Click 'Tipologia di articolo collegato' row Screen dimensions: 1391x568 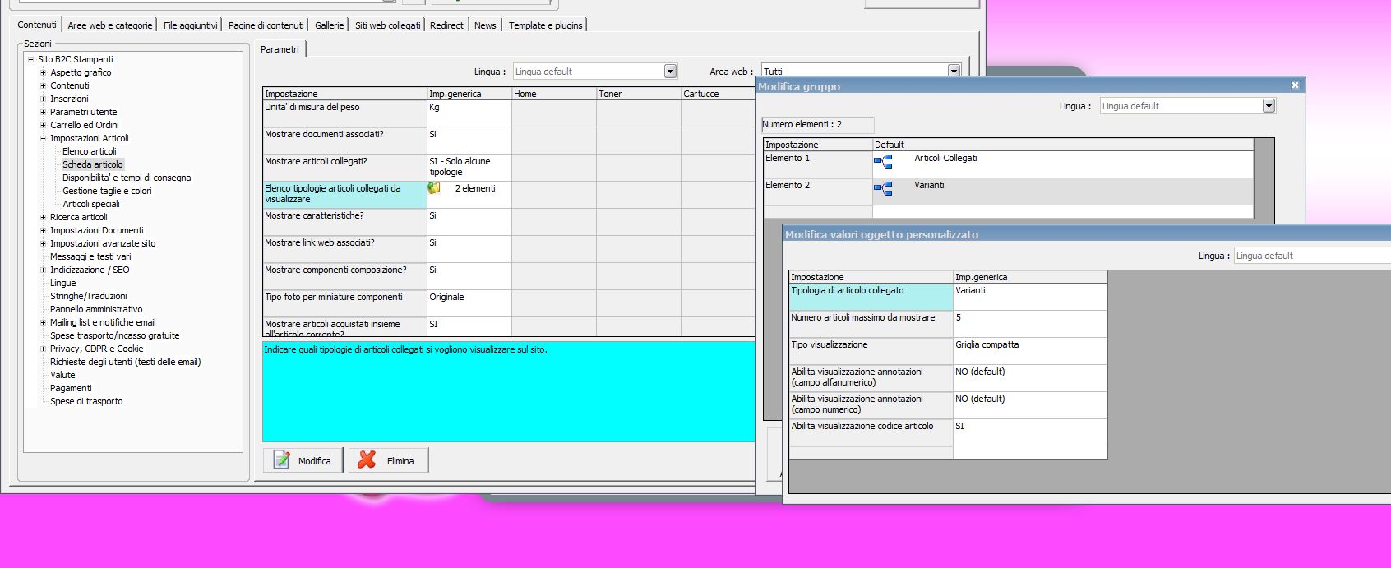point(948,297)
